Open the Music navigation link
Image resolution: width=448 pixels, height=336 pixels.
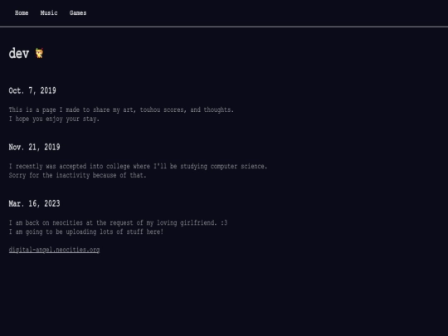(x=49, y=12)
